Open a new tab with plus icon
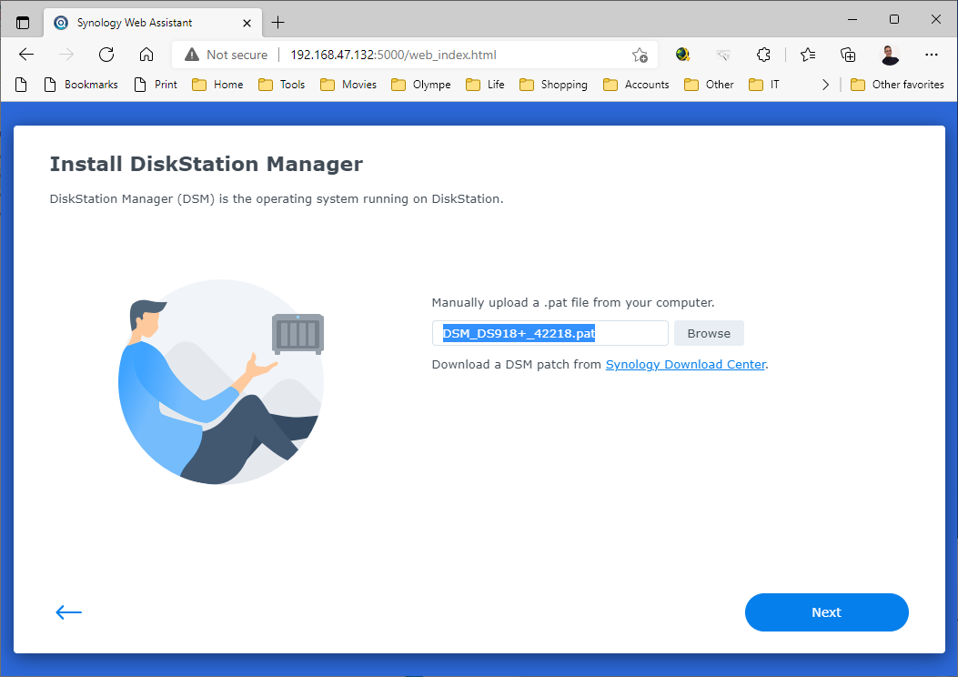Screen dimensions: 958x677 pyautogui.click(x=278, y=23)
